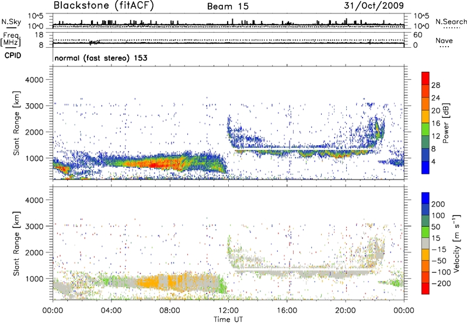Click the "4000" tick in the power panel
The height and width of the screenshot is (323, 467).
[x=34, y=80]
